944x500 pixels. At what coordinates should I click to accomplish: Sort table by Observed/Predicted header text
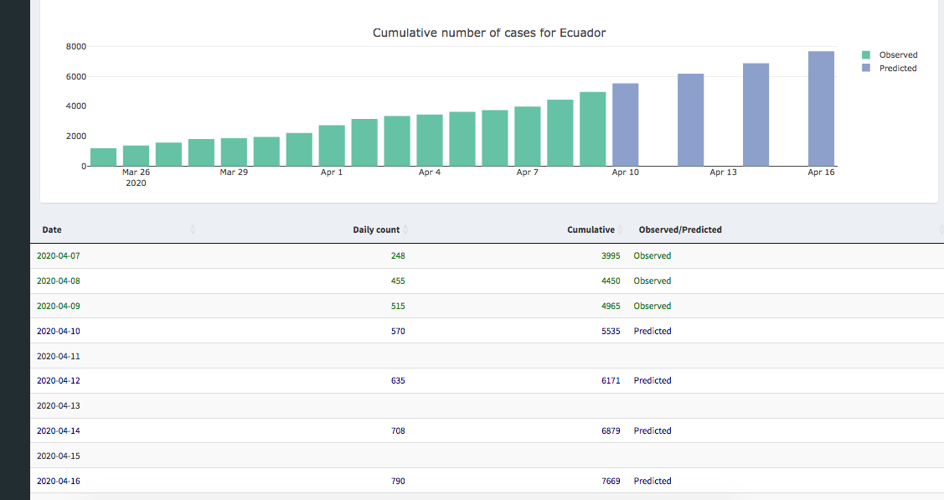pos(679,229)
